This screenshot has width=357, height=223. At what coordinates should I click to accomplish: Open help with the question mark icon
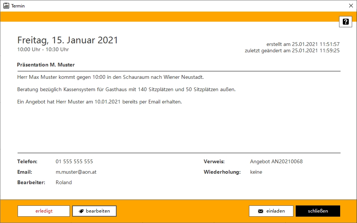(345, 22)
